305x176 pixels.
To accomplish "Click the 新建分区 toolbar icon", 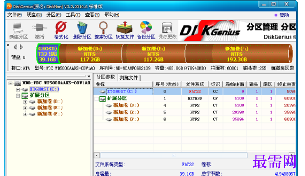I will click(x=18, y=31).
